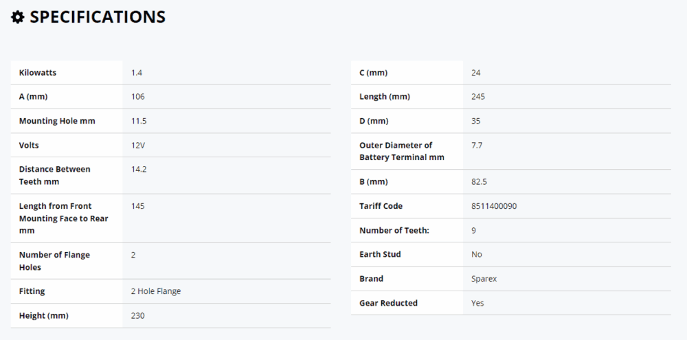Image resolution: width=687 pixels, height=340 pixels.
Task: Select the 2 Hole Flange value
Action: coord(156,291)
